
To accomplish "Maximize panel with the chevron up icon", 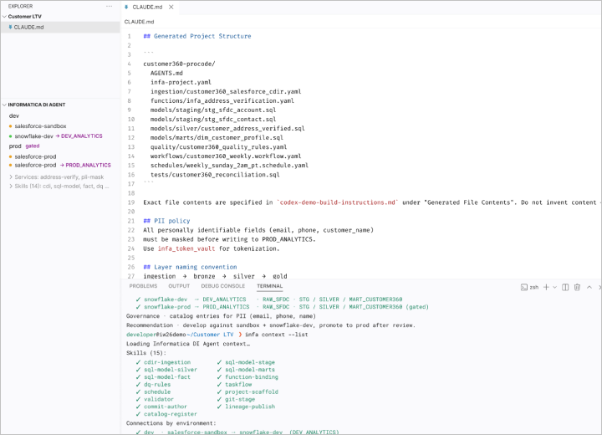I will 589,287.
